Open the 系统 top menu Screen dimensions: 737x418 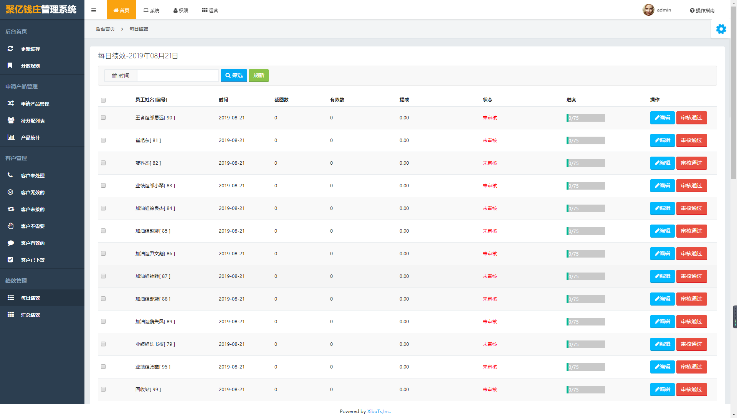point(151,10)
